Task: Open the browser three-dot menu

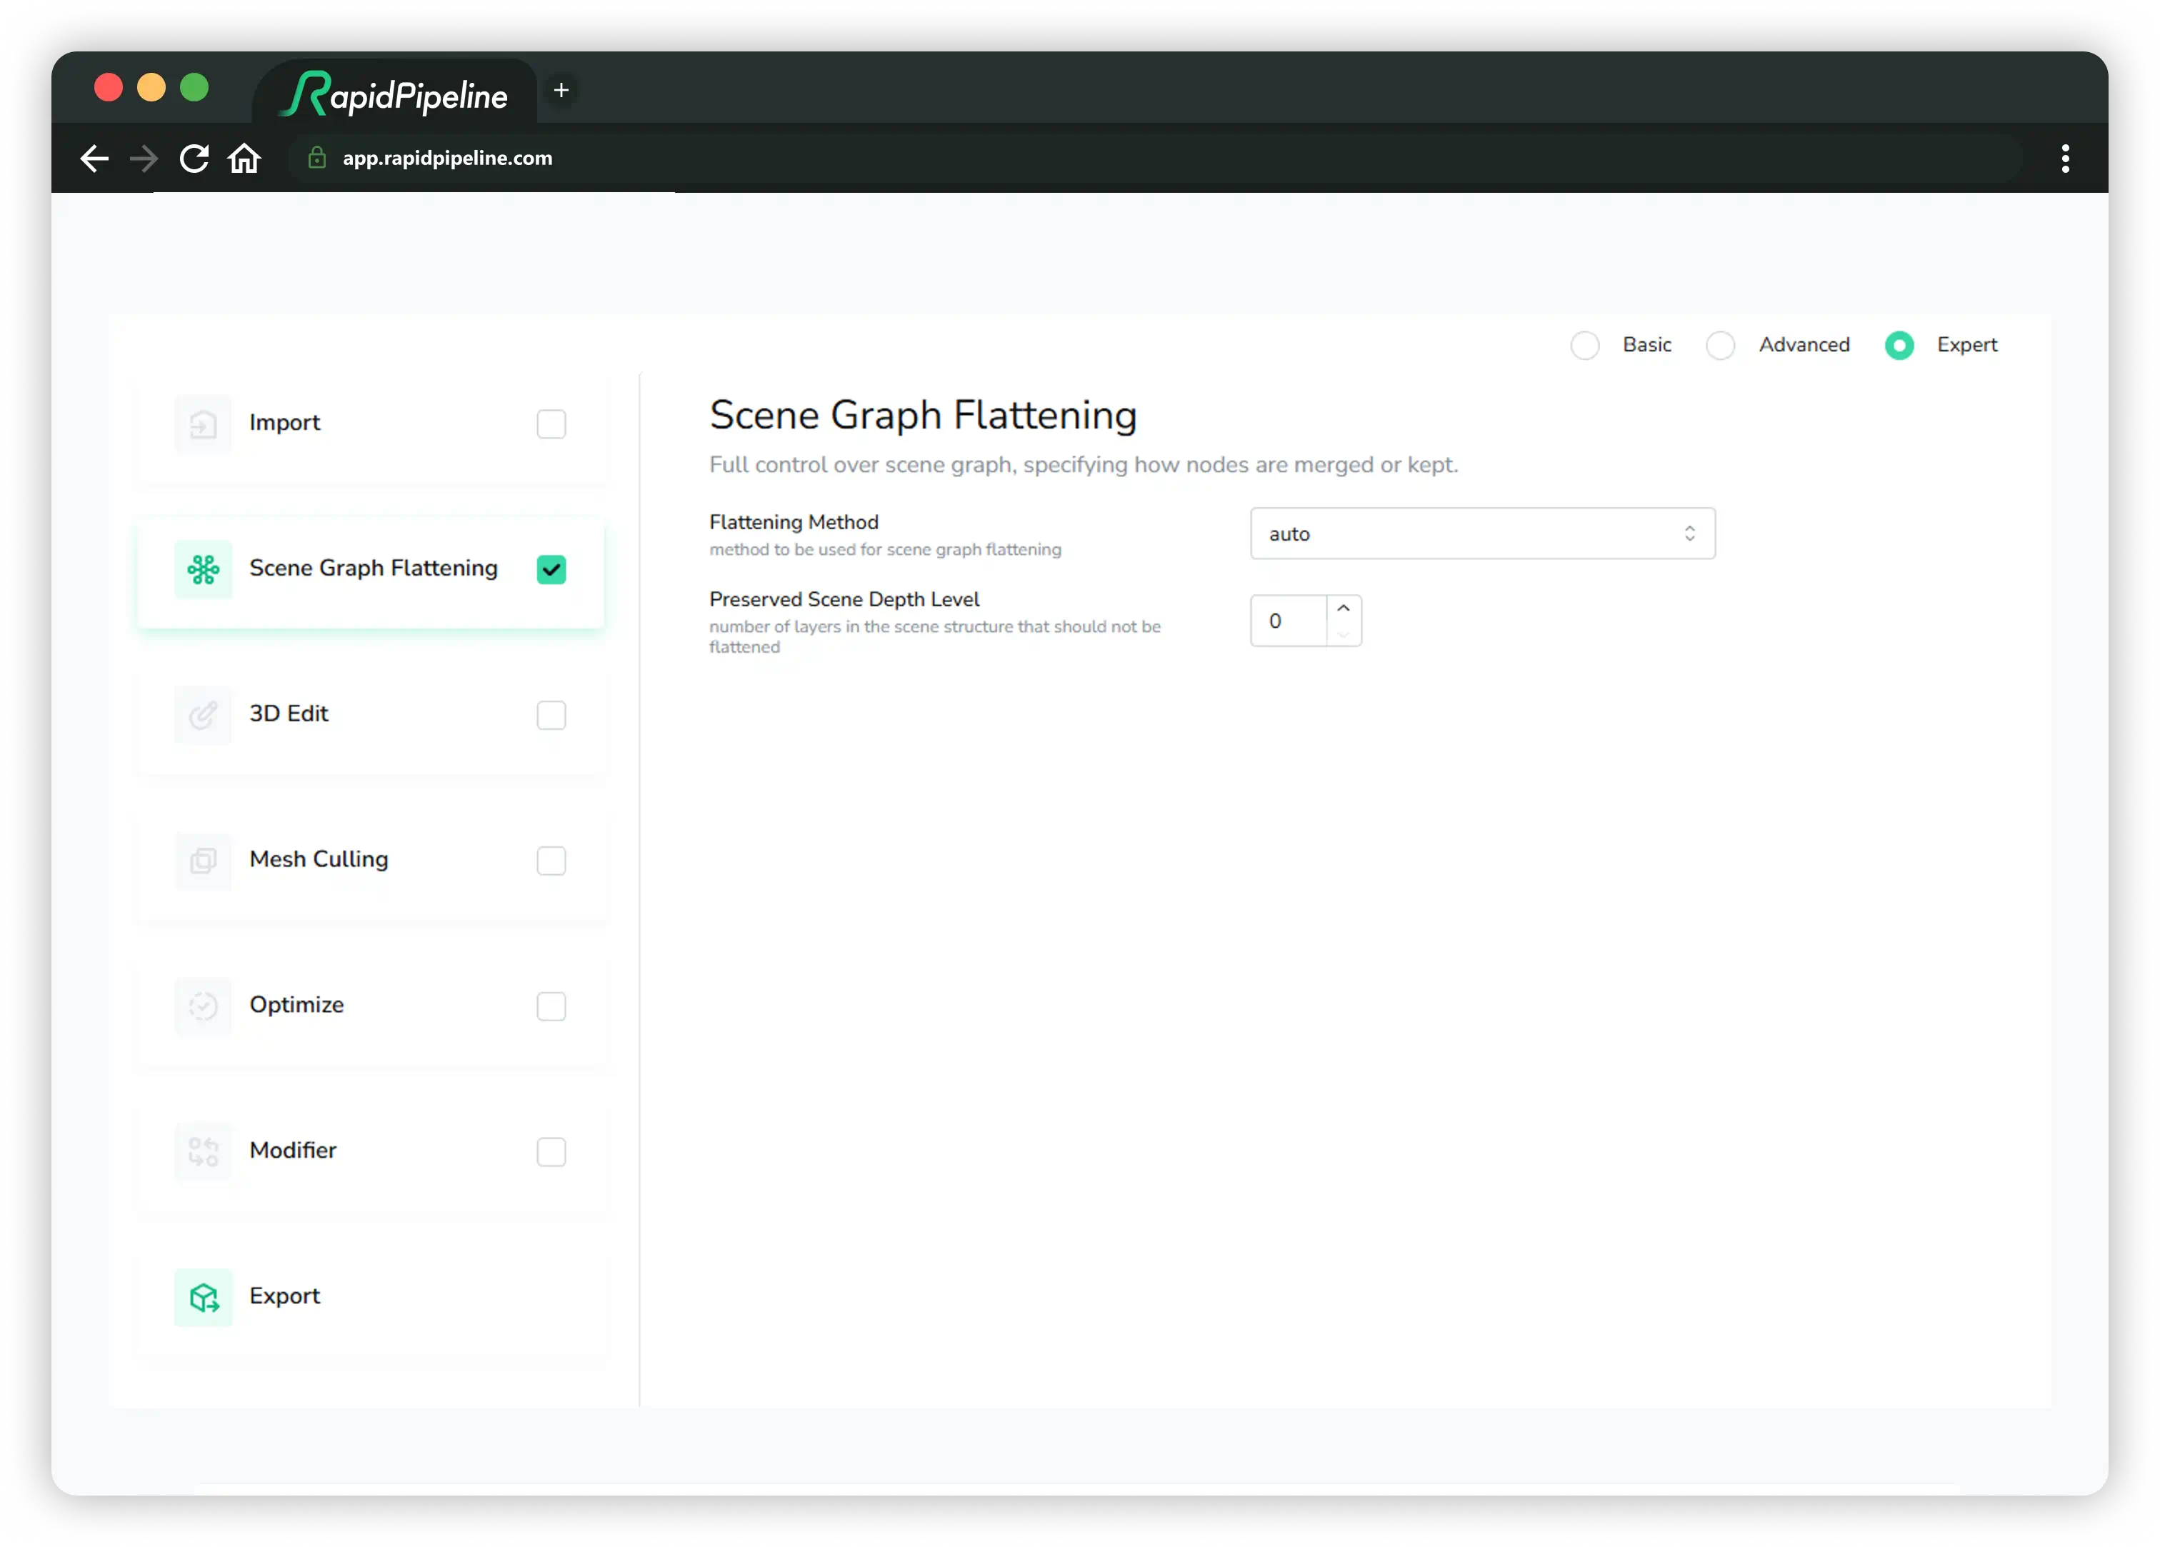Action: pos(2066,158)
